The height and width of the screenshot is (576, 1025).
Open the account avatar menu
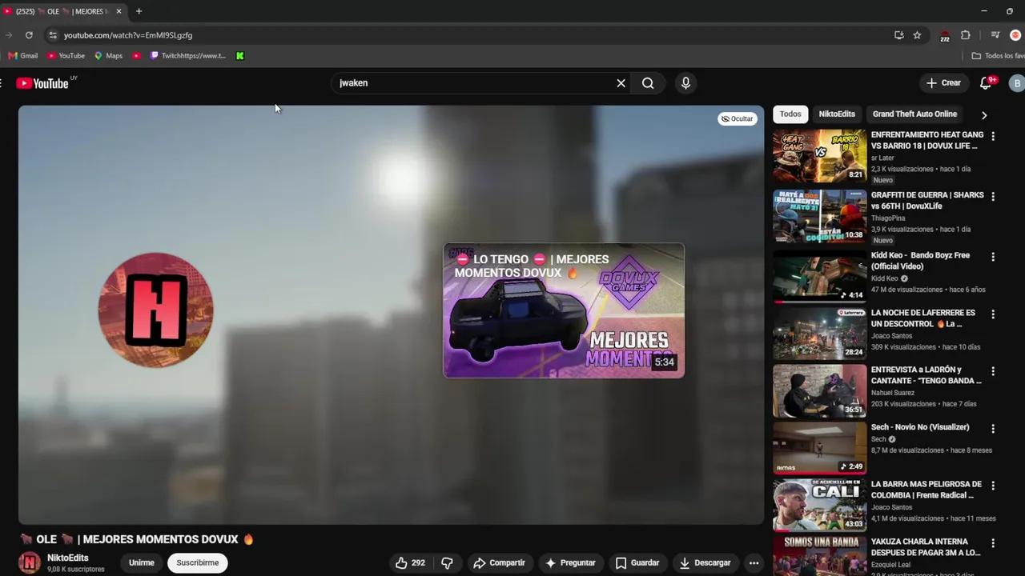(1016, 83)
